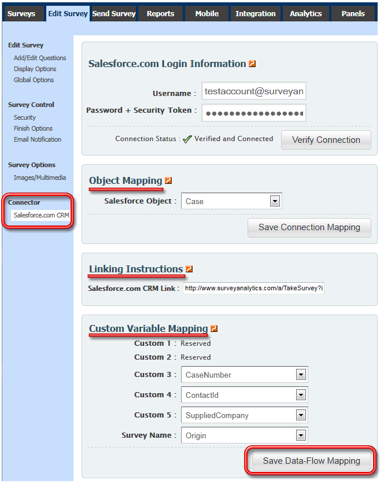Click help icon next to Custom Variable Mapping
This screenshot has height=484, width=380.
coord(214,329)
